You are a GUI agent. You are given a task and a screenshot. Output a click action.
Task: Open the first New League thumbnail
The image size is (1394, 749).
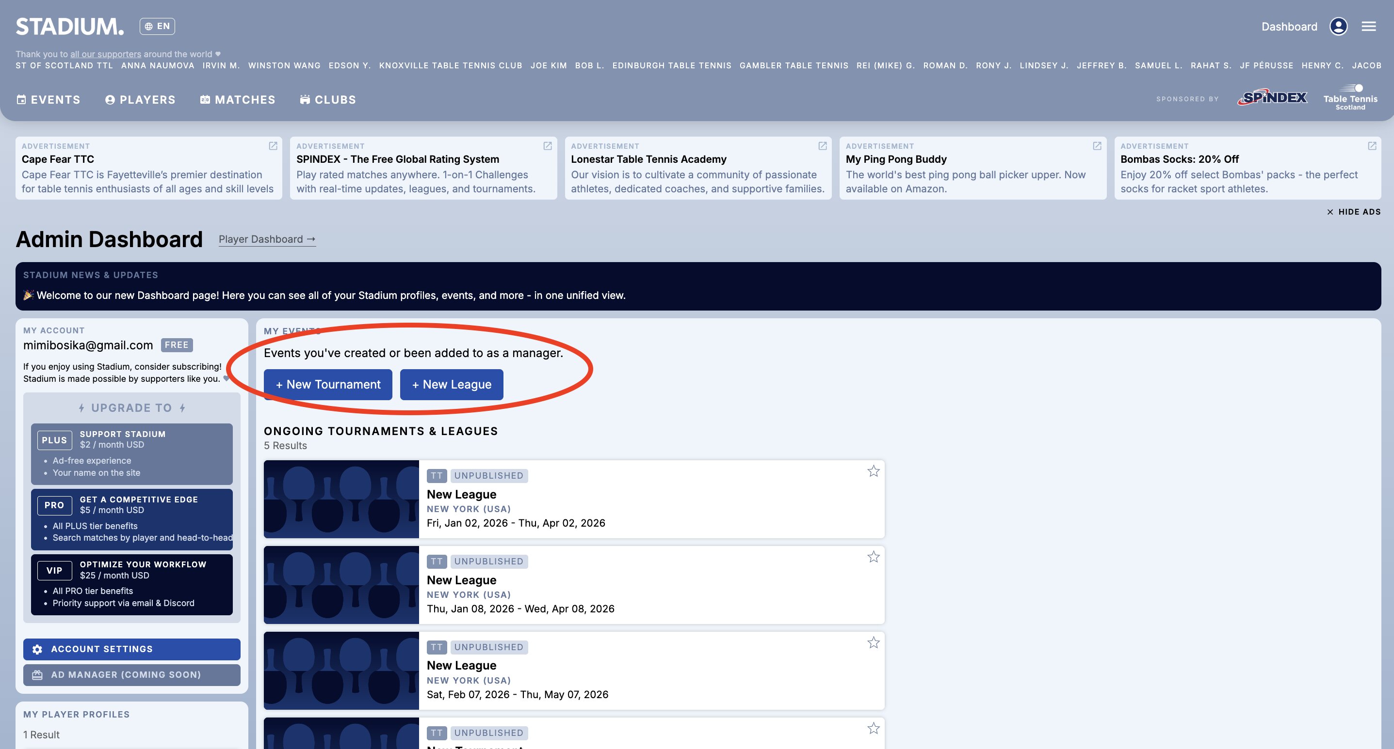pyautogui.click(x=341, y=499)
